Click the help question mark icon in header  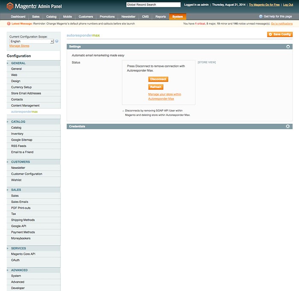(x=261, y=16)
